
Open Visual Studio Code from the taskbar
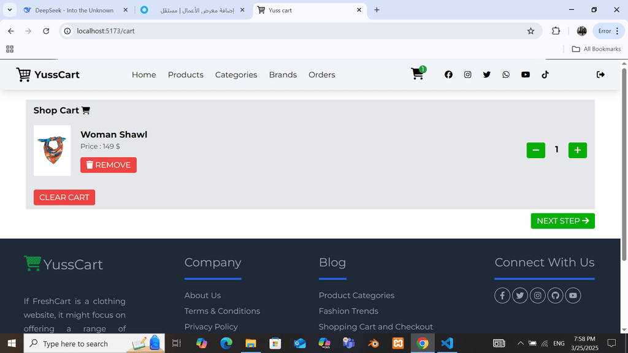447,343
